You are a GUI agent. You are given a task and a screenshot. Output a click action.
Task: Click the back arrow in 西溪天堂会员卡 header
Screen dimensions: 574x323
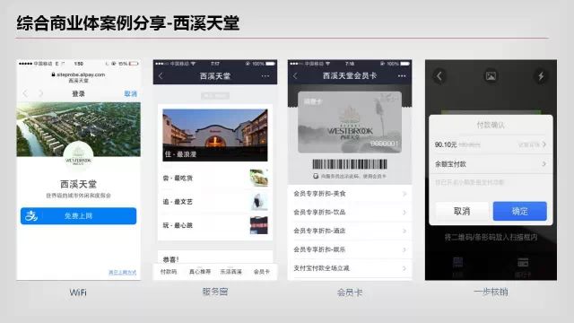295,75
